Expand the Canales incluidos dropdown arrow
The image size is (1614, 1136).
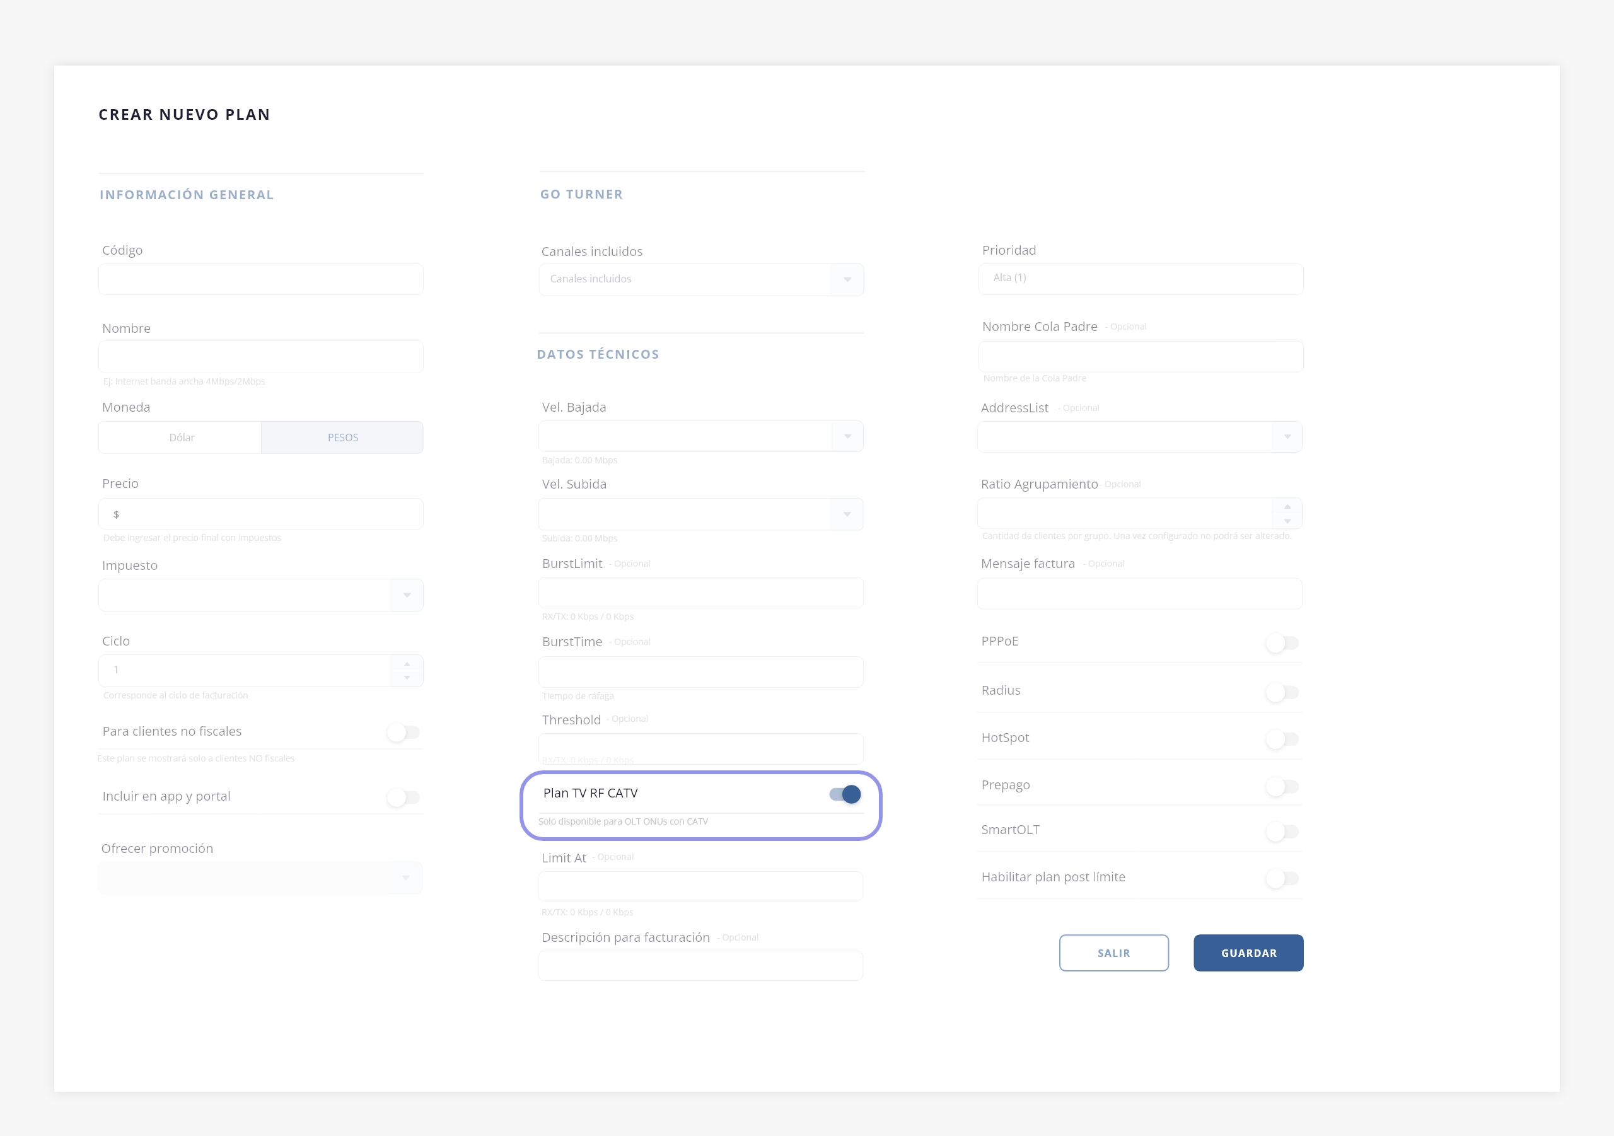pyautogui.click(x=847, y=280)
